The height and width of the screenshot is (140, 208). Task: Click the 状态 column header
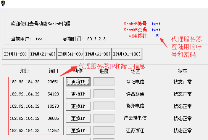coord(183,71)
